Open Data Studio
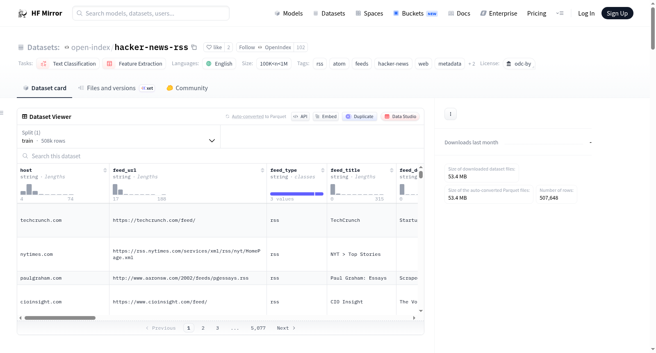The width and height of the screenshot is (656, 353). point(400,116)
